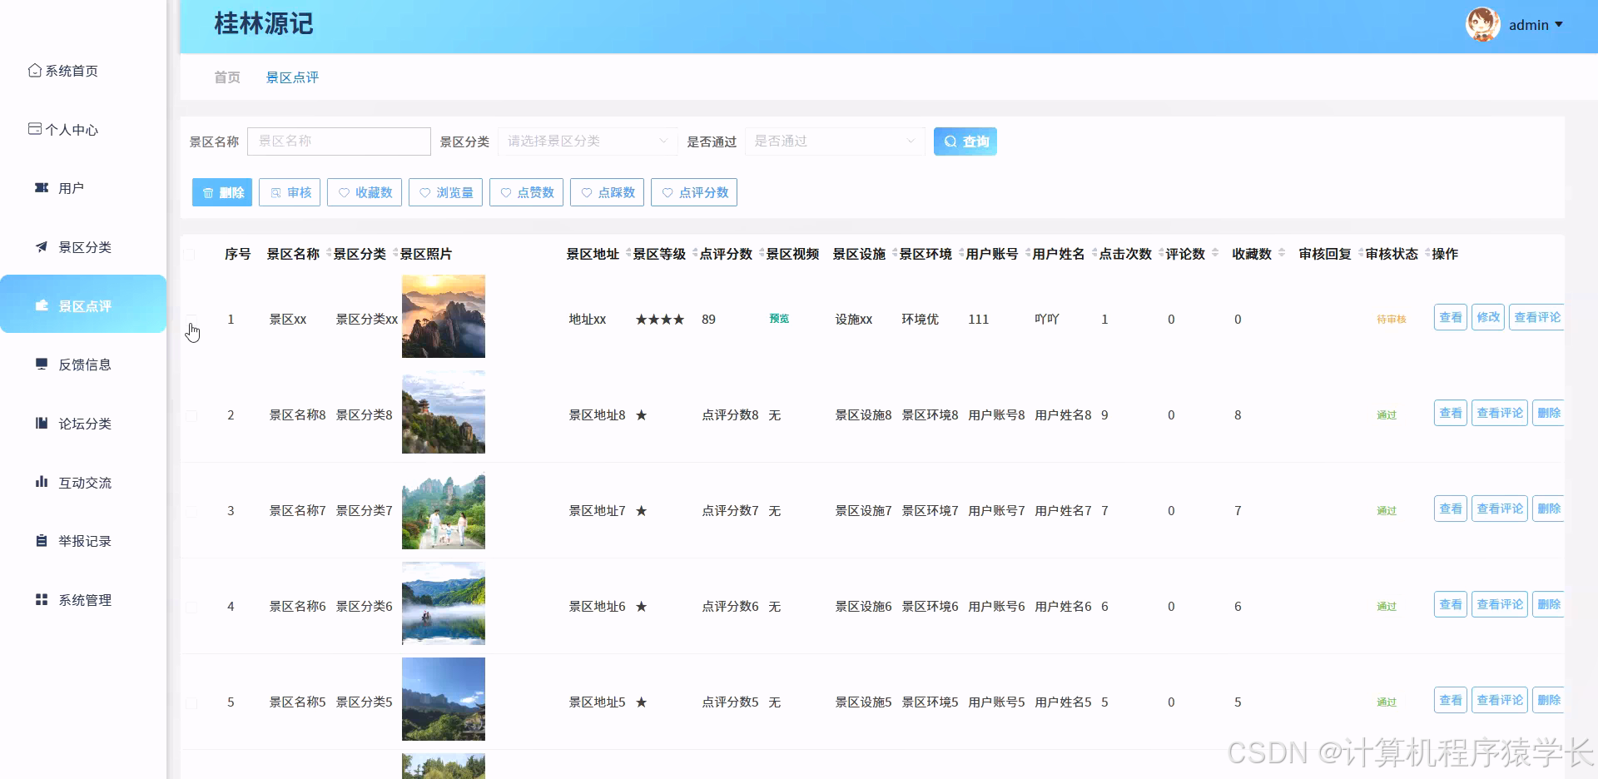Switch to the 首页 breadcrumb tab
The image size is (1598, 779).
226,77
